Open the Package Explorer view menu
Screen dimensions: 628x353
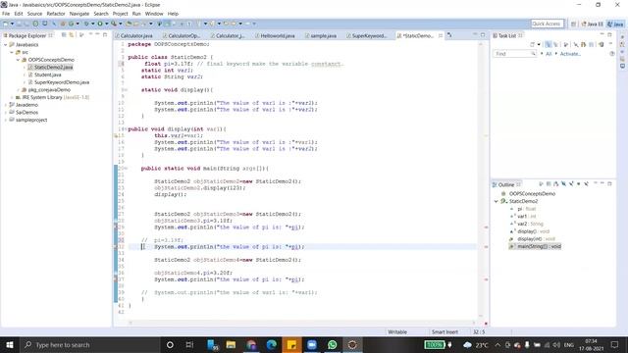[90, 34]
